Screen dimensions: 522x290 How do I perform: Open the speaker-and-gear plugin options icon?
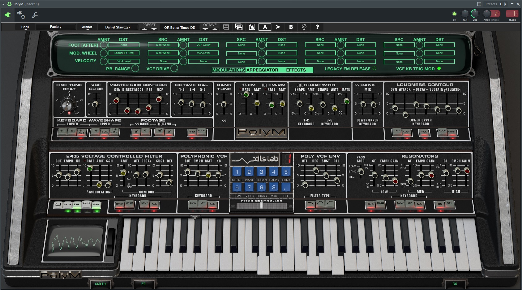21,15
